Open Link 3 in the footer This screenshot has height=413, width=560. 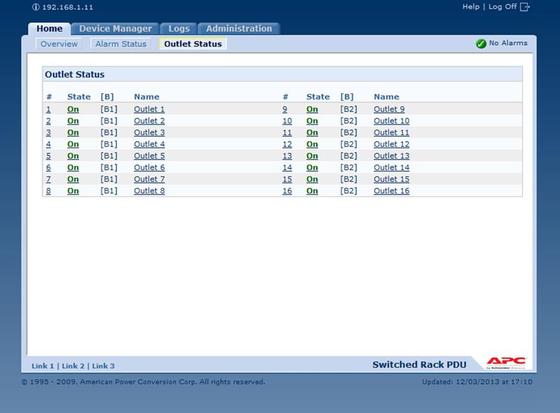tap(103, 366)
